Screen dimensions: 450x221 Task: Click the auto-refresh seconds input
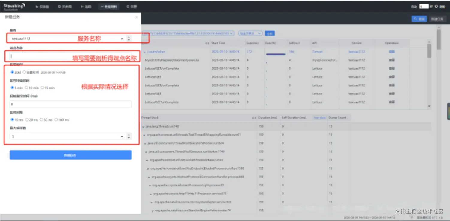pos(424,6)
